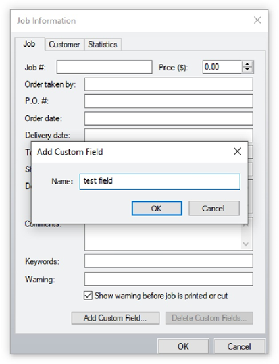Click the Add Custom Field... button
The height and width of the screenshot is (364, 279).
(x=115, y=318)
